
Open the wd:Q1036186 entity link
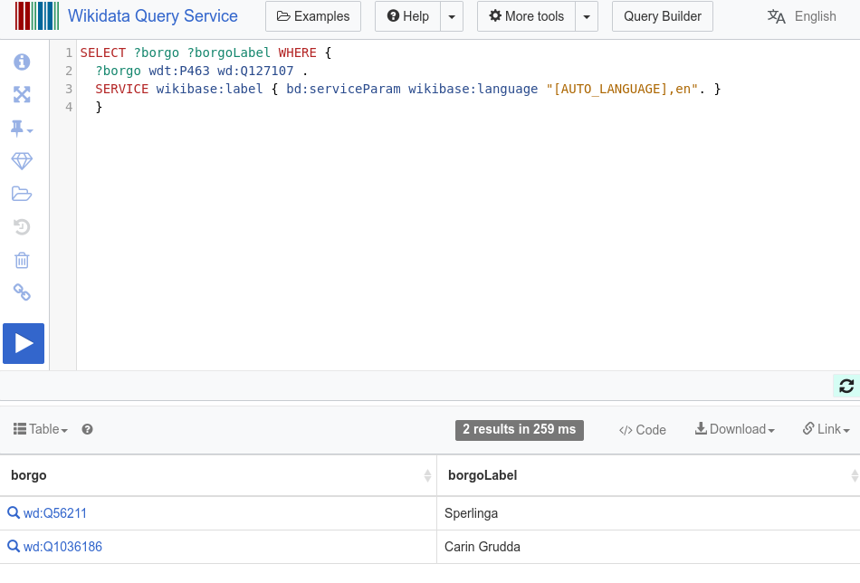point(62,547)
